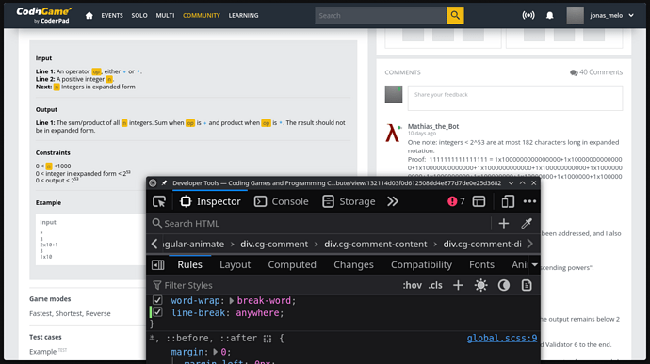This screenshot has width=650, height=364.
Task: Switch to the Compatibility tab
Action: pos(421,265)
